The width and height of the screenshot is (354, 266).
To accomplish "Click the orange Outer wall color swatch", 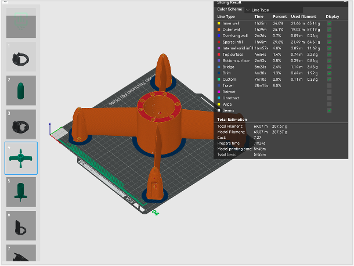I will click(219, 30).
